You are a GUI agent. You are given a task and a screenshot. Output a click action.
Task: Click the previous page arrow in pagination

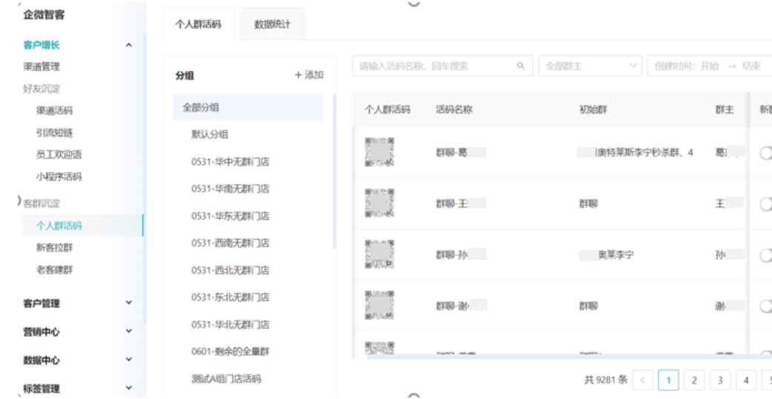click(642, 380)
